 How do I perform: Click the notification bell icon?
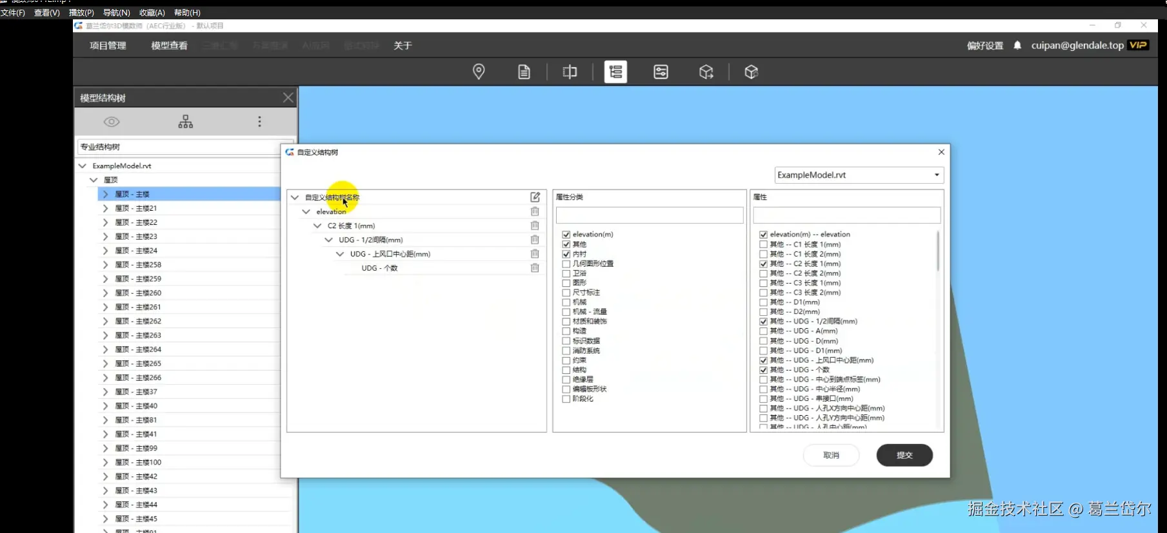1017,45
